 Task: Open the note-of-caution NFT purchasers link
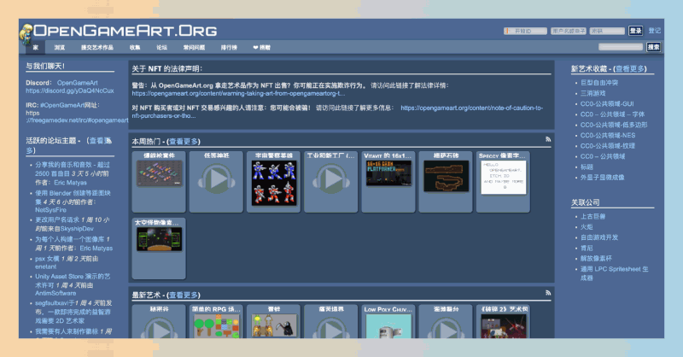coord(337,112)
